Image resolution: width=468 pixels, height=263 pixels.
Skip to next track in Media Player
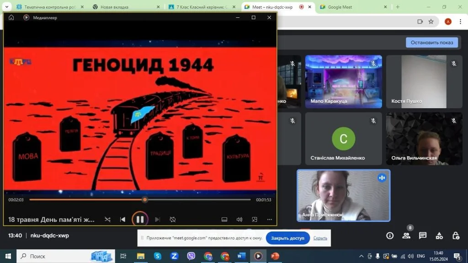pos(157,220)
